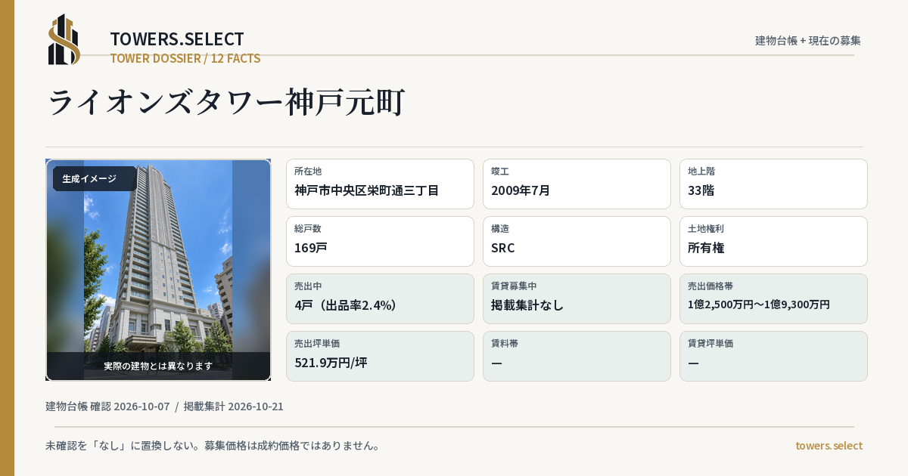Select the 竣工 2009年7月 card
This screenshot has height=476, width=908.
point(577,184)
